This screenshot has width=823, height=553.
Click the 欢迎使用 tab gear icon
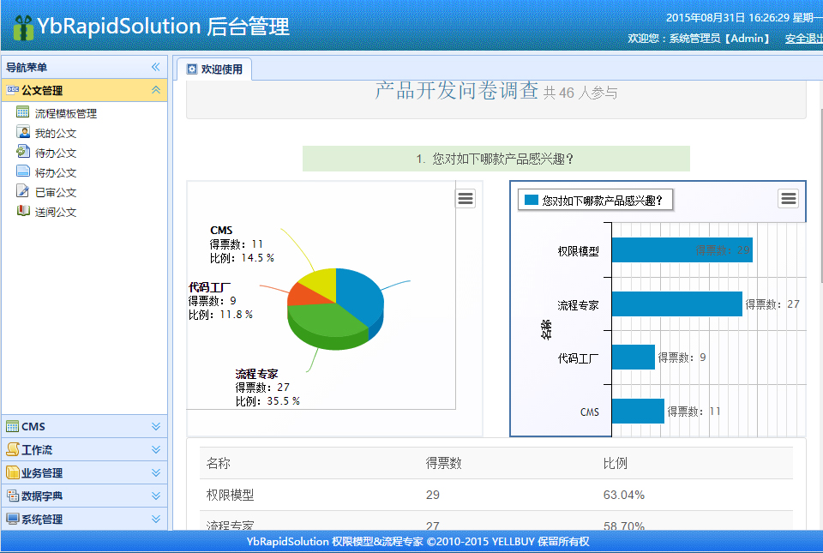pos(192,69)
